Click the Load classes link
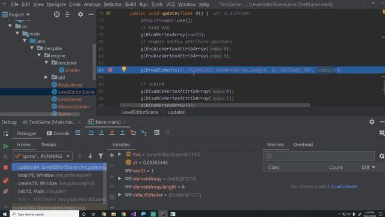Image resolution: width=385 pixels, height=217 pixels. pyautogui.click(x=344, y=186)
